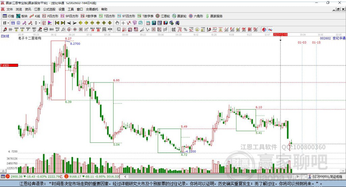The image size is (346, 187).
Task: Click the 日K线 label
Action: [x=5, y=36]
